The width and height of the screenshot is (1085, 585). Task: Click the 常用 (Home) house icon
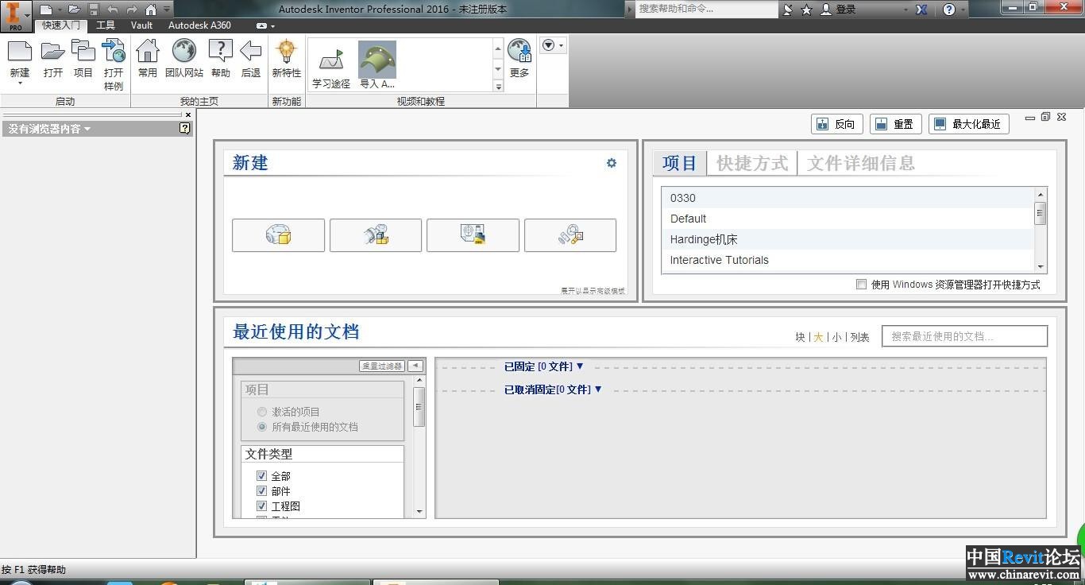[x=148, y=52]
